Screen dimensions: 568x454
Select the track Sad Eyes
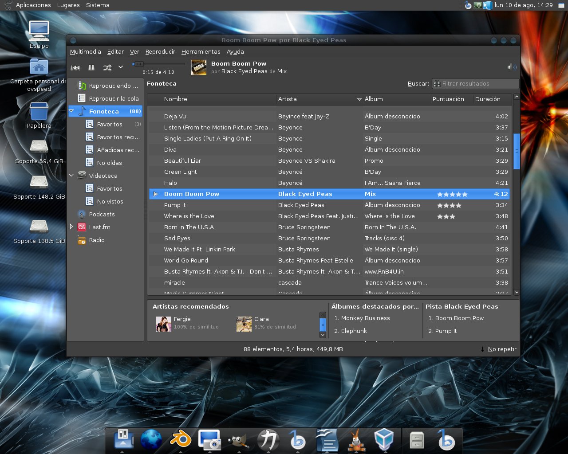(330, 238)
